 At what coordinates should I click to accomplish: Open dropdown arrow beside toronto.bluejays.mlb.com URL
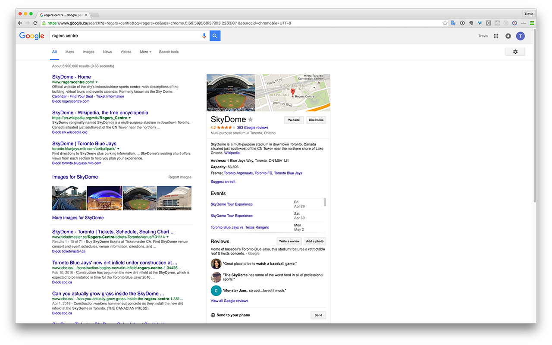[119, 149]
